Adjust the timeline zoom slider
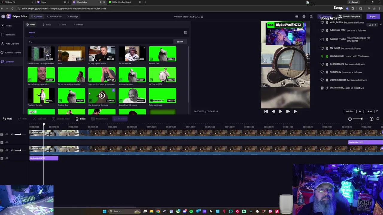Screen dimensions: 383x215 pyautogui.click(x=361, y=119)
